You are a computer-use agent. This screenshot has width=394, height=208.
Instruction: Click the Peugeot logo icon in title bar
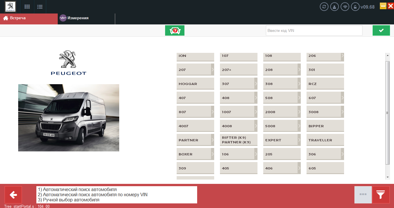click(11, 7)
